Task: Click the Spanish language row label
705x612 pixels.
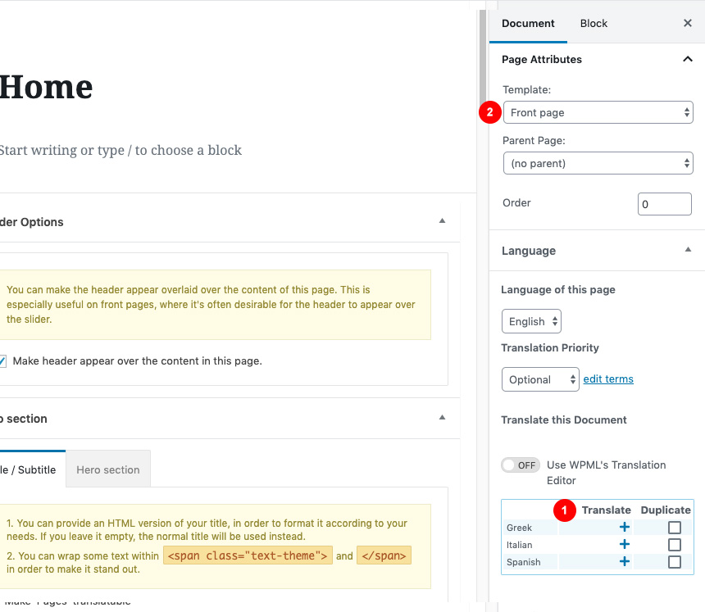Action: [x=523, y=562]
